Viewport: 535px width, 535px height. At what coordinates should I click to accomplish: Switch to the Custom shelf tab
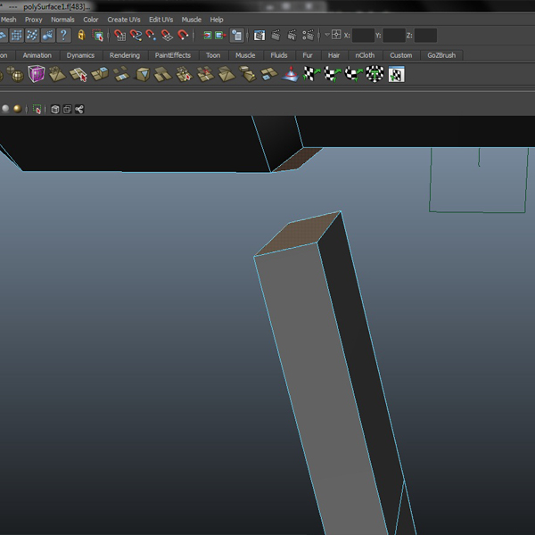point(401,55)
